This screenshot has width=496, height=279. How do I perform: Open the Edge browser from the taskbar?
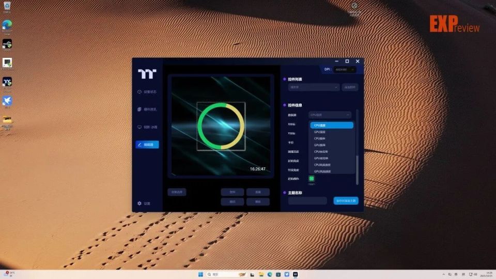pos(270,274)
